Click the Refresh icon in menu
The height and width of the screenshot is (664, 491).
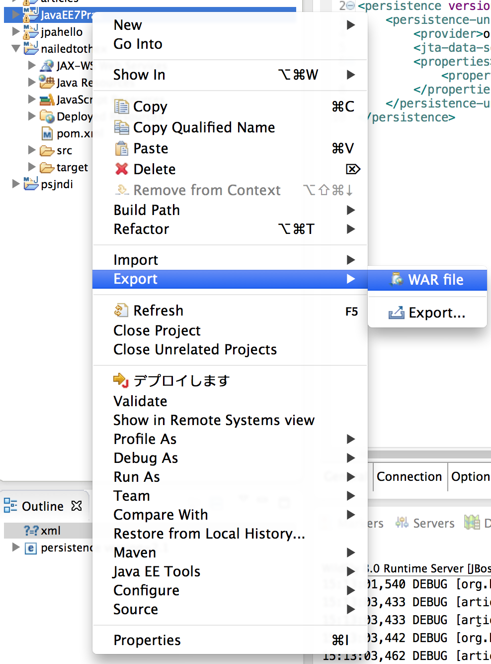[121, 311]
